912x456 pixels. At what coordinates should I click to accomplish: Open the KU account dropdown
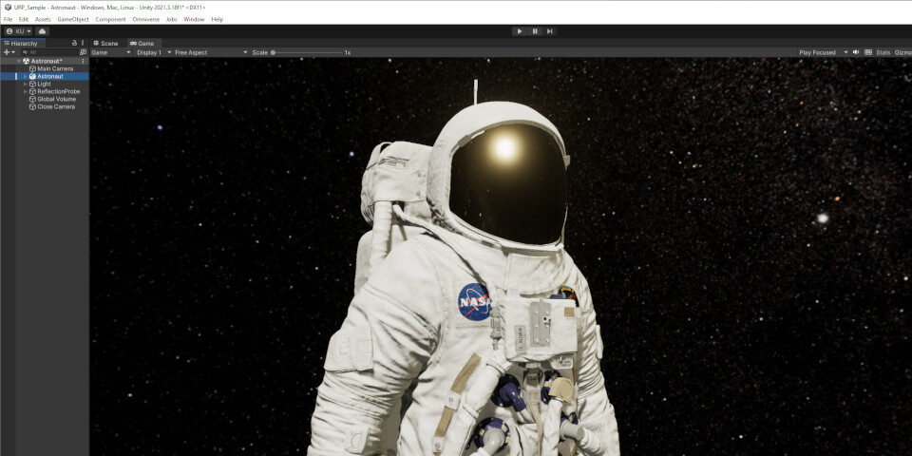pos(18,31)
